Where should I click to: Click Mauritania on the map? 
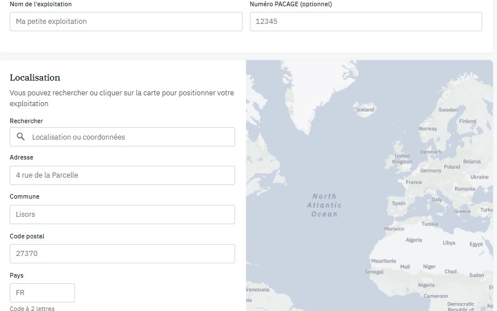click(x=383, y=260)
